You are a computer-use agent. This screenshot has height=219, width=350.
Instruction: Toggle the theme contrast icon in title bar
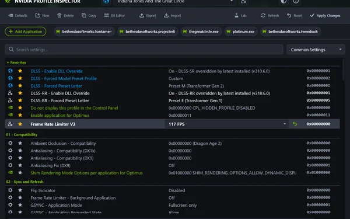[283, 2]
